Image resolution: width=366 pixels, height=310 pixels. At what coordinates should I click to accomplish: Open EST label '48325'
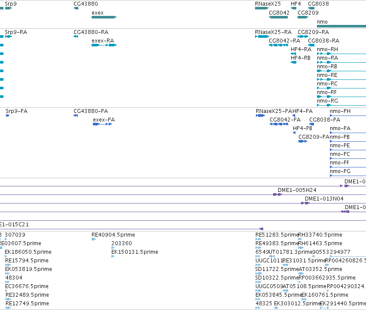coord(264,304)
